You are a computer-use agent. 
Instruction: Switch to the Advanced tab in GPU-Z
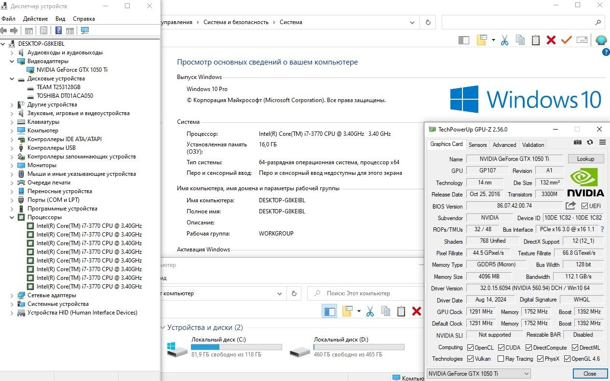(x=504, y=145)
